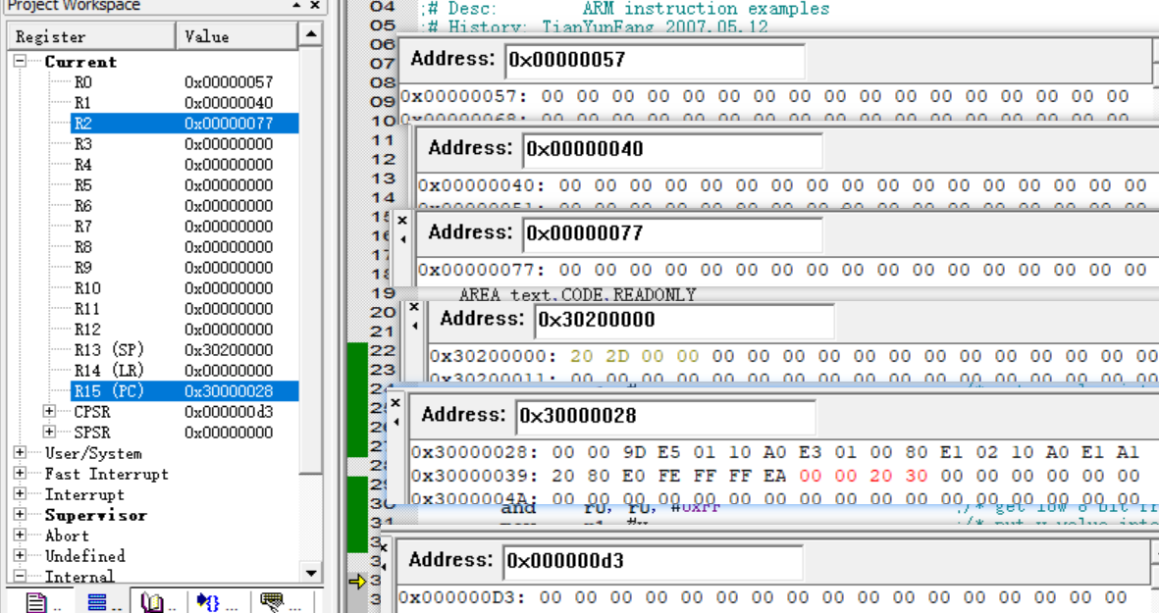Close the 0x30200000 memory window
Screen dimensions: 1159x613
pyautogui.click(x=414, y=306)
